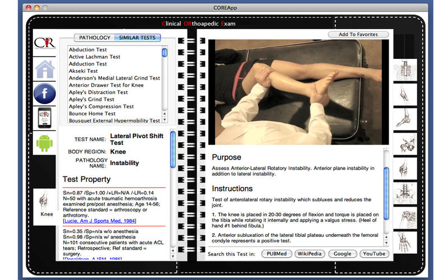The image size is (448, 280).
Task: Click the similar tests list scroll down arrow
Action: [x=165, y=120]
